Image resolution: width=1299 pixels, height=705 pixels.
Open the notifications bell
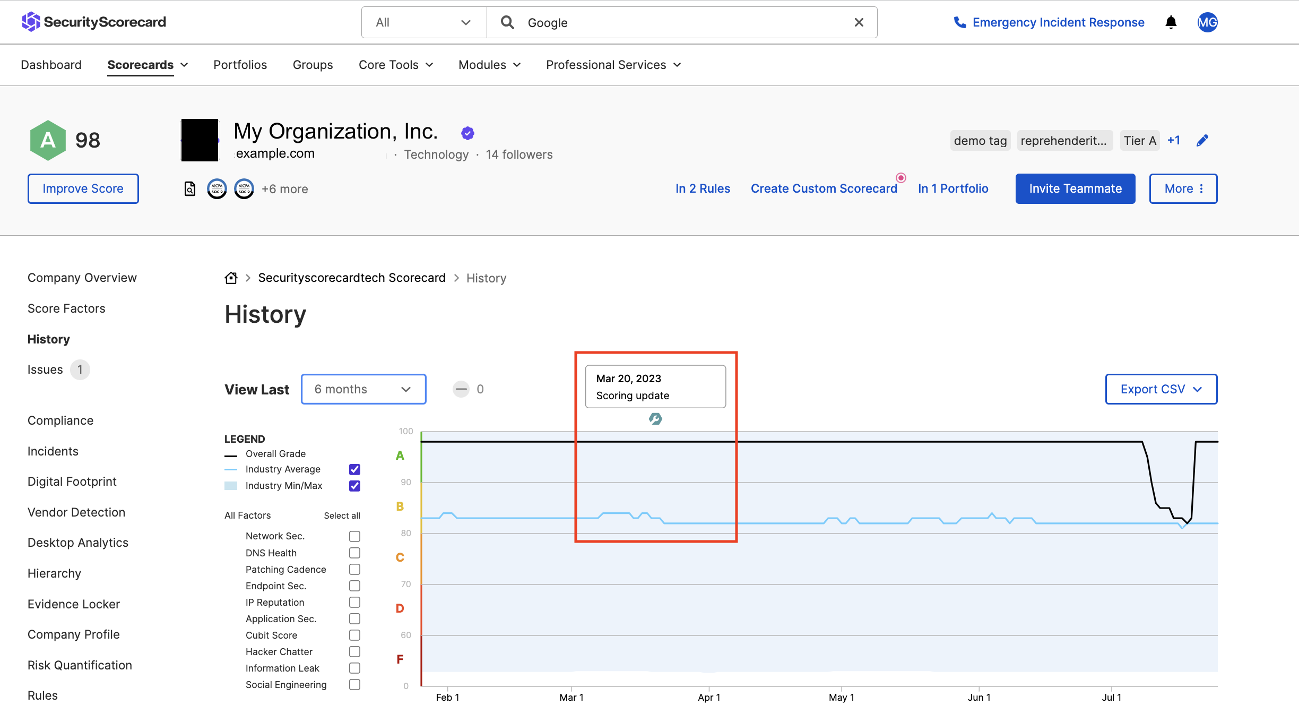tap(1171, 22)
